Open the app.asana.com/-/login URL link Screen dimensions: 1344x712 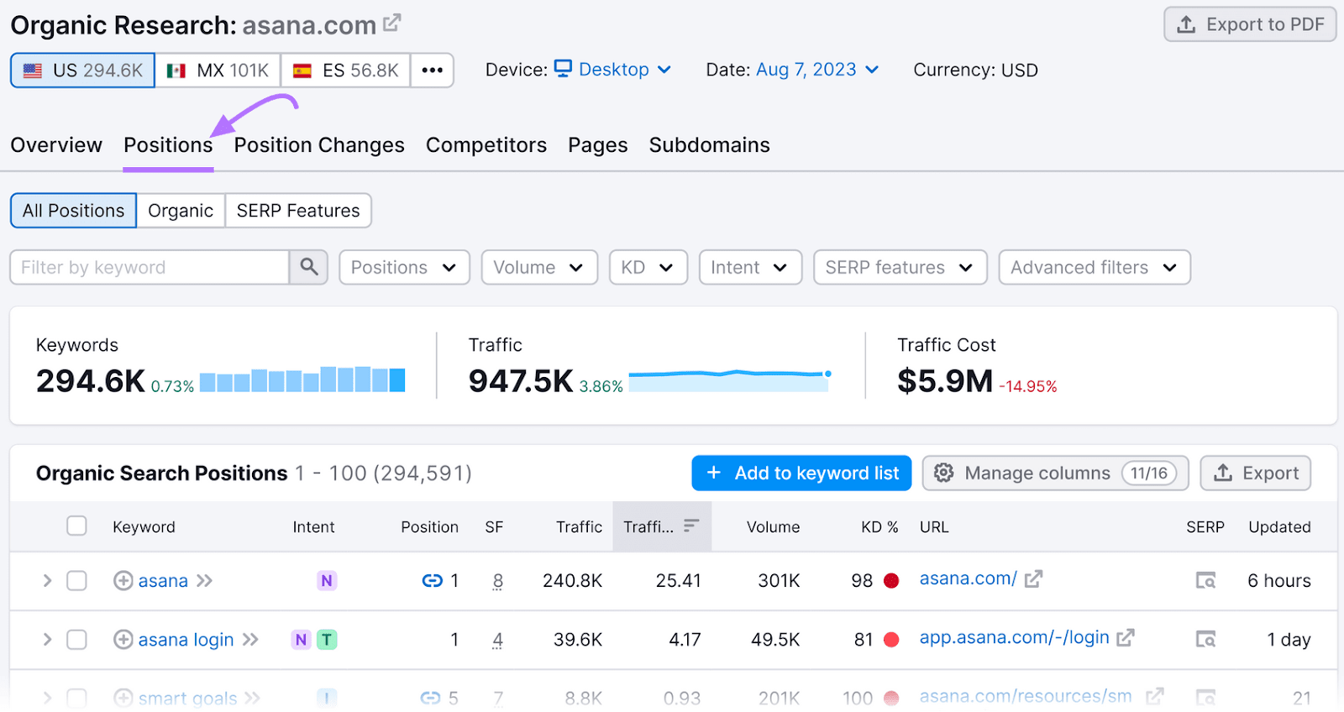[1014, 637]
